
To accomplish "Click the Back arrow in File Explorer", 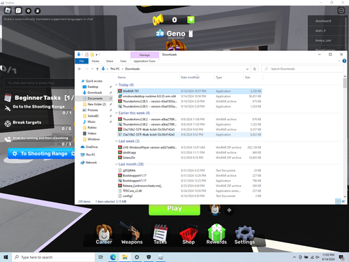I will (x=80, y=69).
